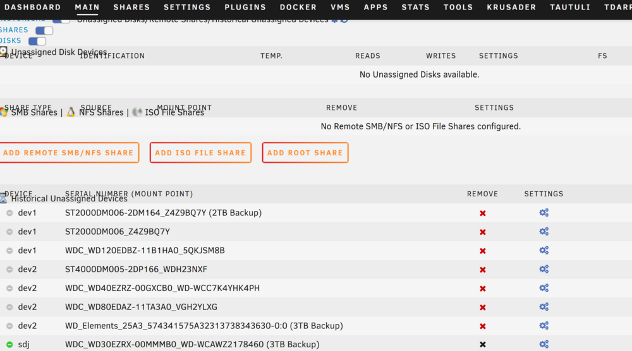This screenshot has width=632, height=351.
Task: Toggle the SHARES switch
Action: [x=44, y=30]
